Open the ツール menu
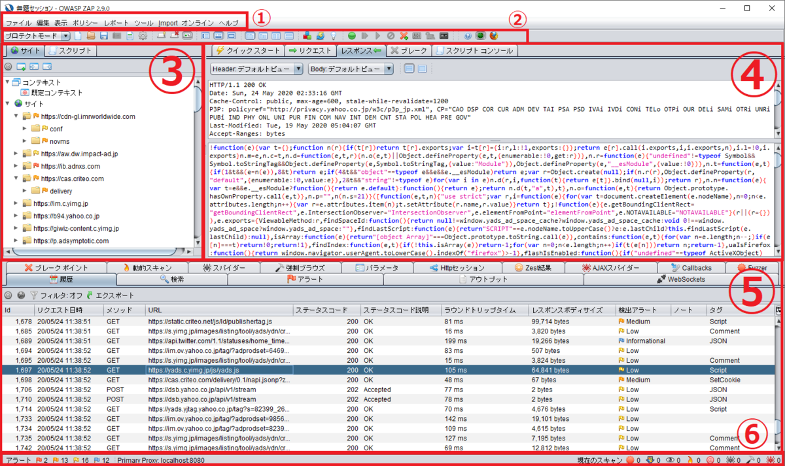 [x=144, y=23]
